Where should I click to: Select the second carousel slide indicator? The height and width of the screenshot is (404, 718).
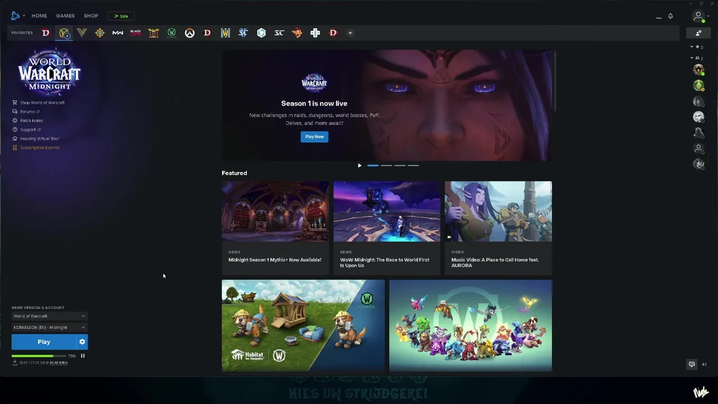pos(386,166)
